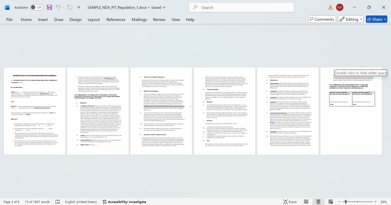391x205 pixels.
Task: Click the spelling proofing icon in status bar
Action: [58, 202]
